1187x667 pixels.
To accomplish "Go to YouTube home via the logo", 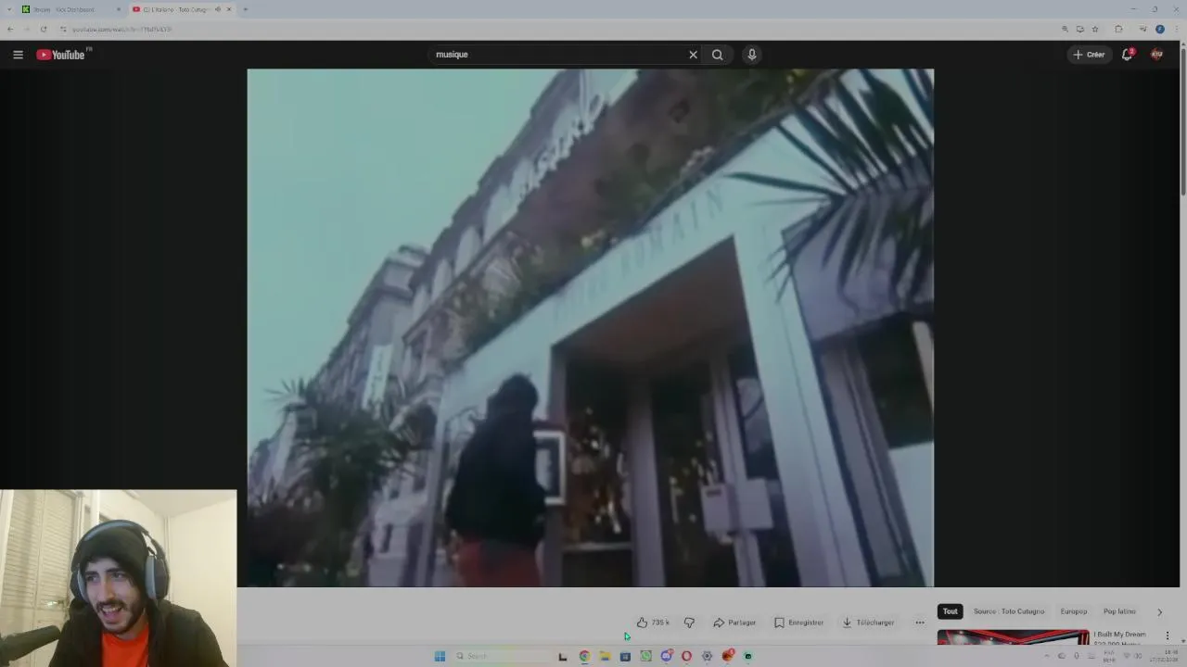I will tap(61, 55).
